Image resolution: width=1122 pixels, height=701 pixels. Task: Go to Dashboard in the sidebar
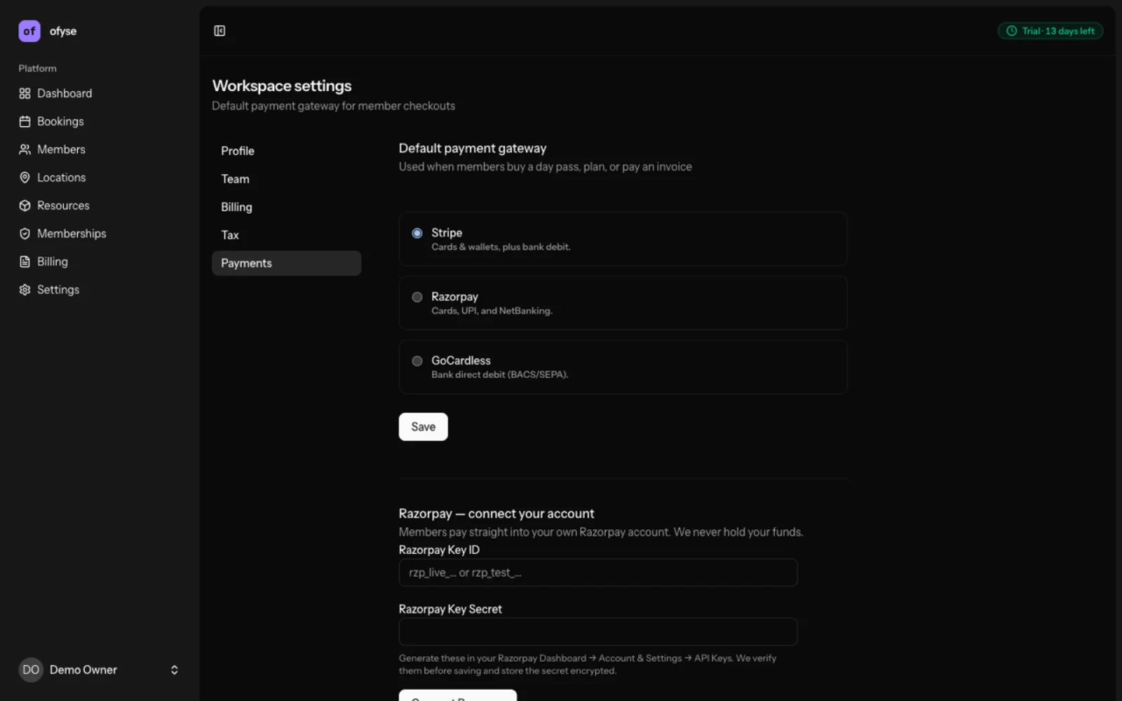65,93
